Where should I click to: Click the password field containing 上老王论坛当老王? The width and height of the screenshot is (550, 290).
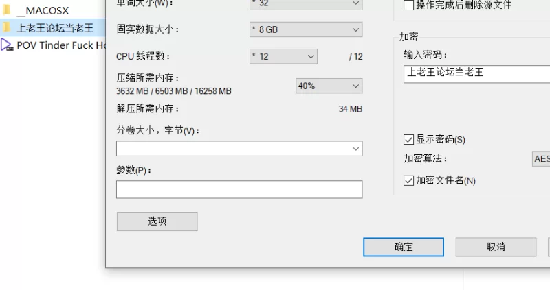tap(476, 74)
